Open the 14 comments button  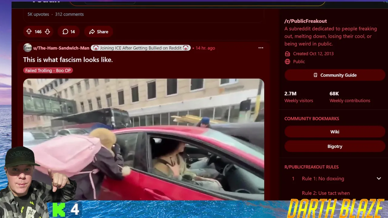69,31
